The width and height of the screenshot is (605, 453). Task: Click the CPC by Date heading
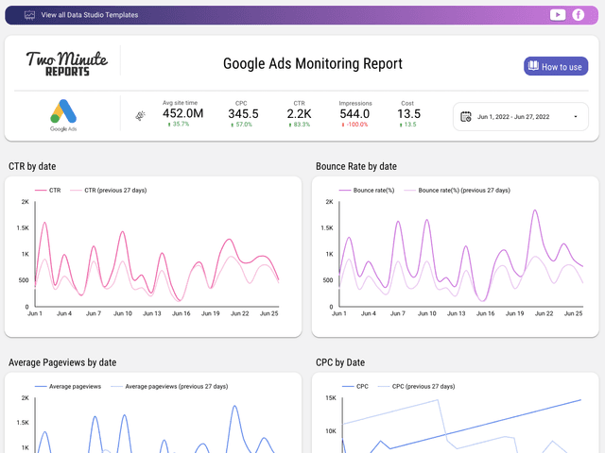pos(340,362)
